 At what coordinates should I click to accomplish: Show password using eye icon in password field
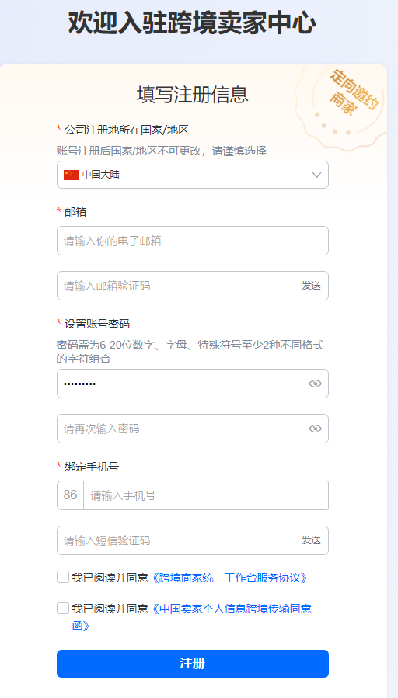point(315,384)
